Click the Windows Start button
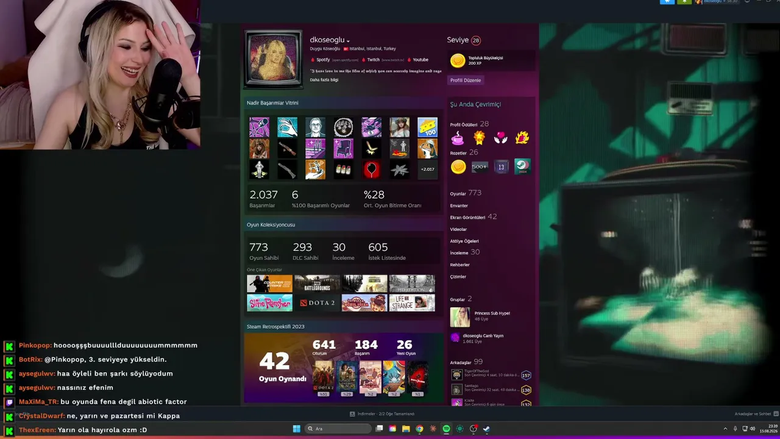The width and height of the screenshot is (780, 439). (x=296, y=429)
